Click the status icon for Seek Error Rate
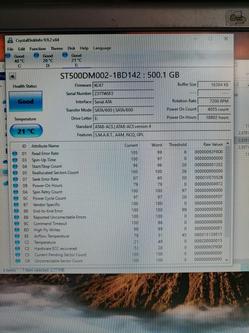Viewport: 249px width, 333px height. pyautogui.click(x=16, y=179)
